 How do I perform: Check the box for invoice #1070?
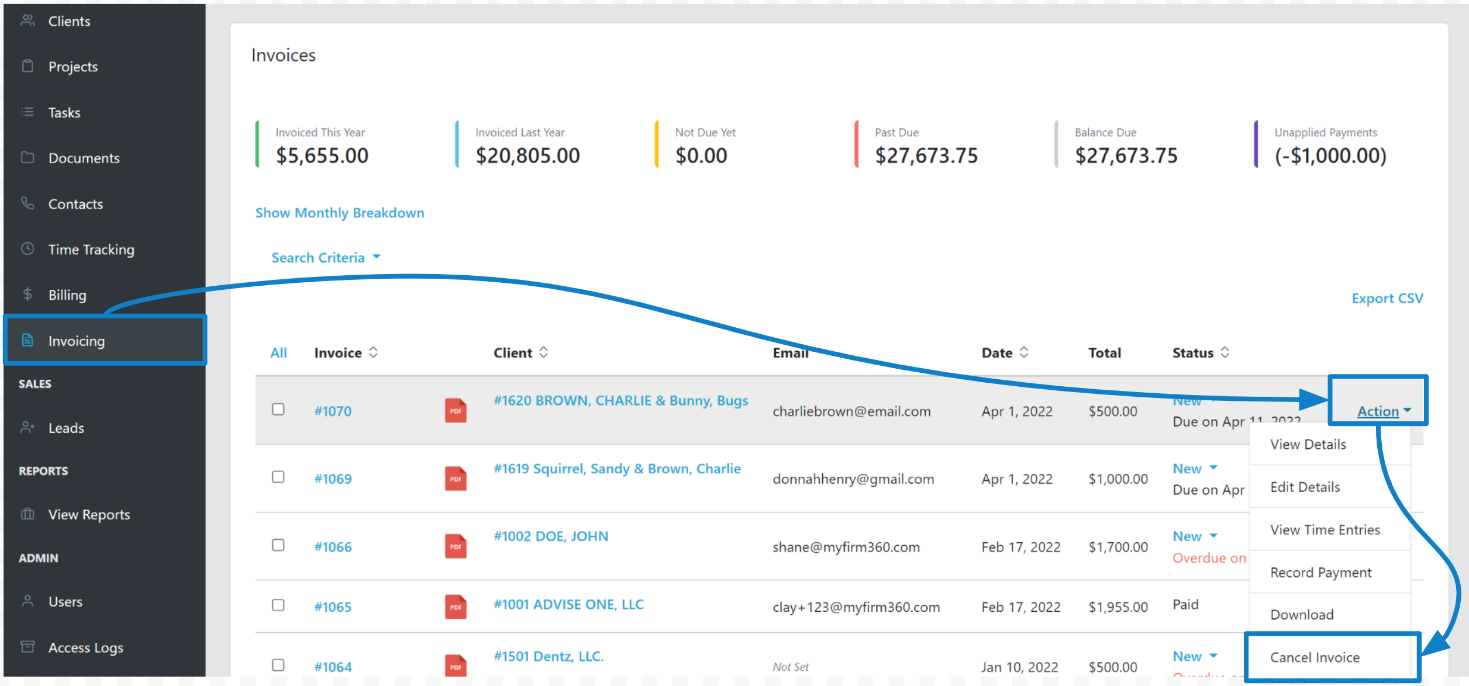tap(278, 409)
